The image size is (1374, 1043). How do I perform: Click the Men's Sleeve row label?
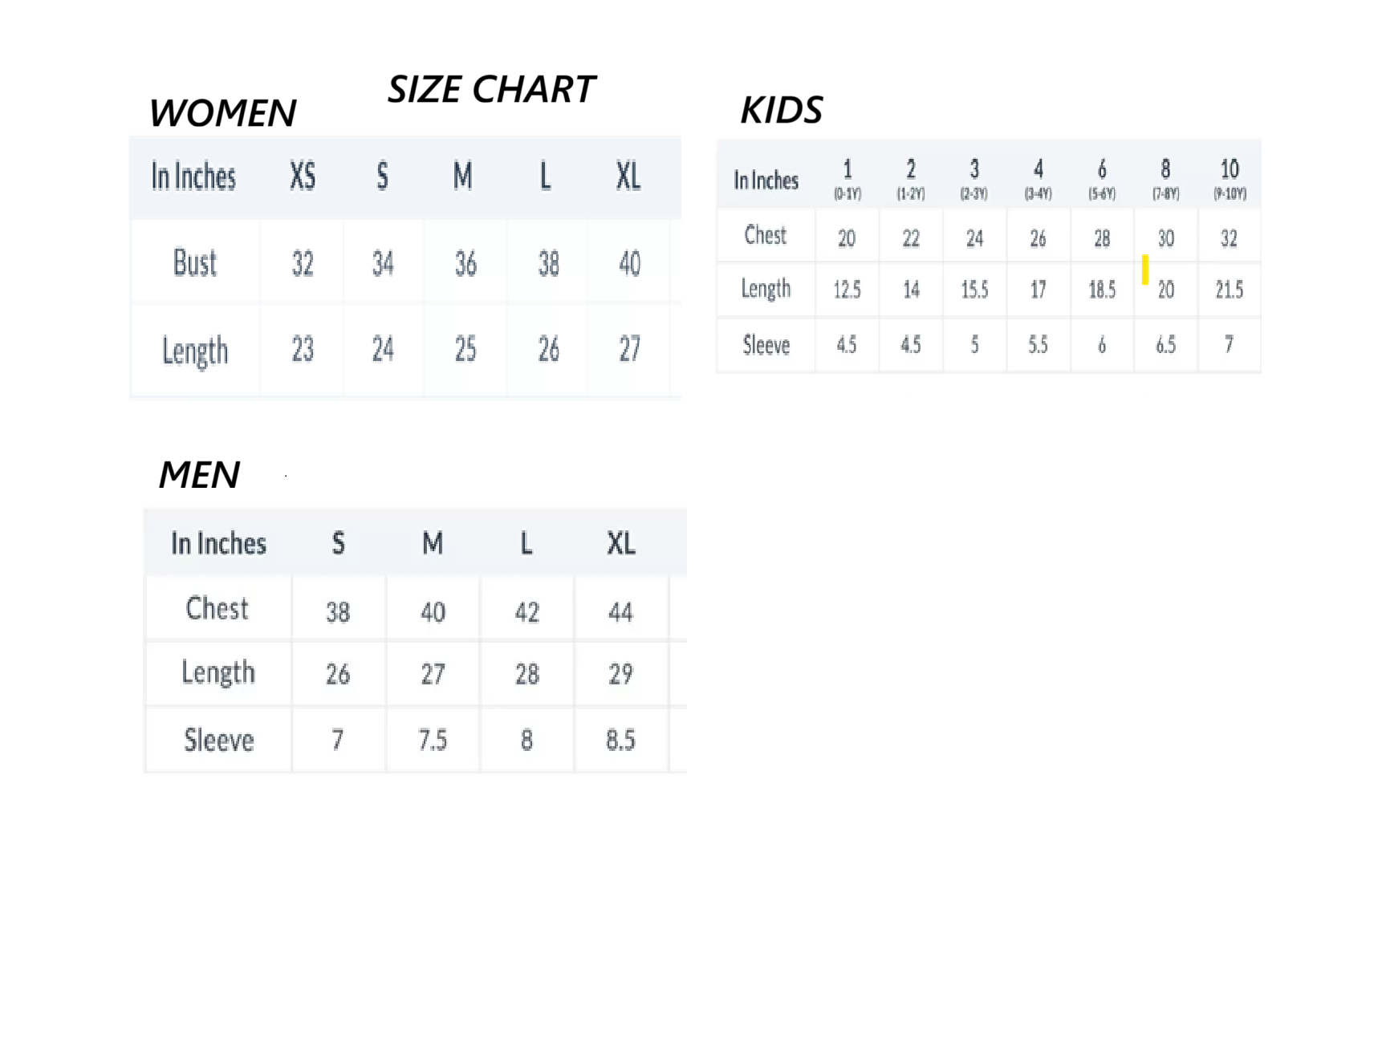pos(218,740)
